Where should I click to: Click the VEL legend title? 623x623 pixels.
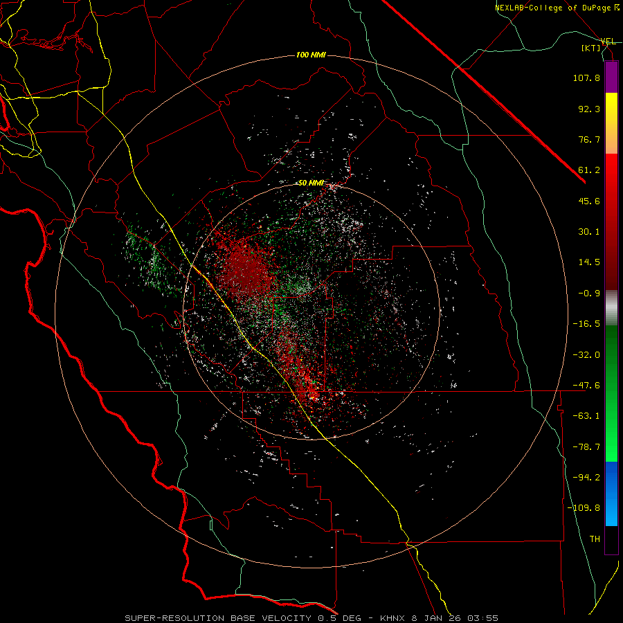(608, 42)
